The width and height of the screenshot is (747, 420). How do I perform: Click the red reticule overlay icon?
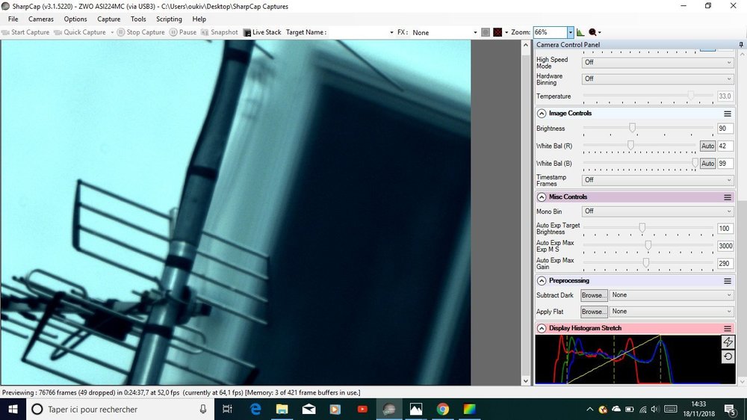[498, 32]
